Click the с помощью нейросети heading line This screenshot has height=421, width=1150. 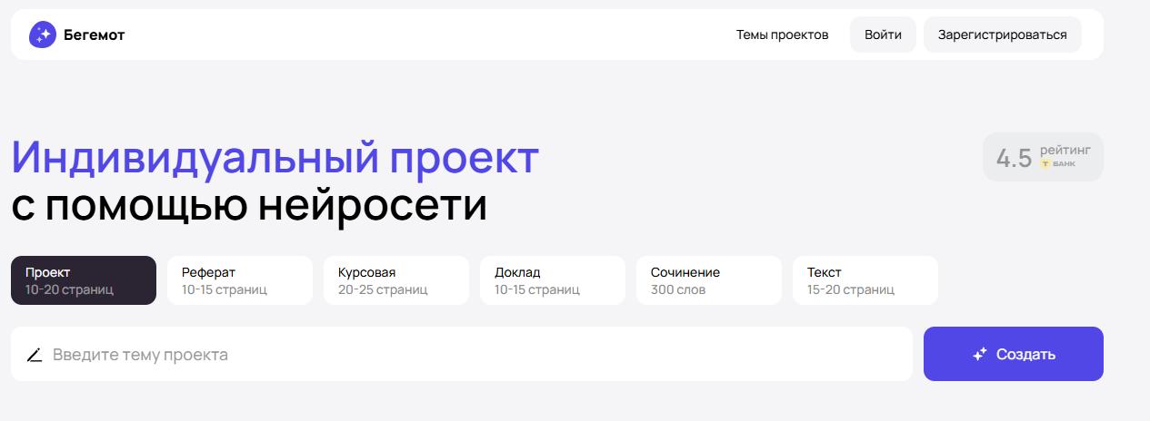(249, 207)
